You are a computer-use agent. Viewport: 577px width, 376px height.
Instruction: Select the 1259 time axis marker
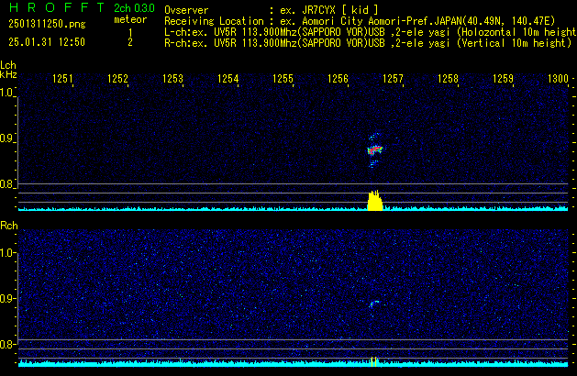tap(503, 79)
